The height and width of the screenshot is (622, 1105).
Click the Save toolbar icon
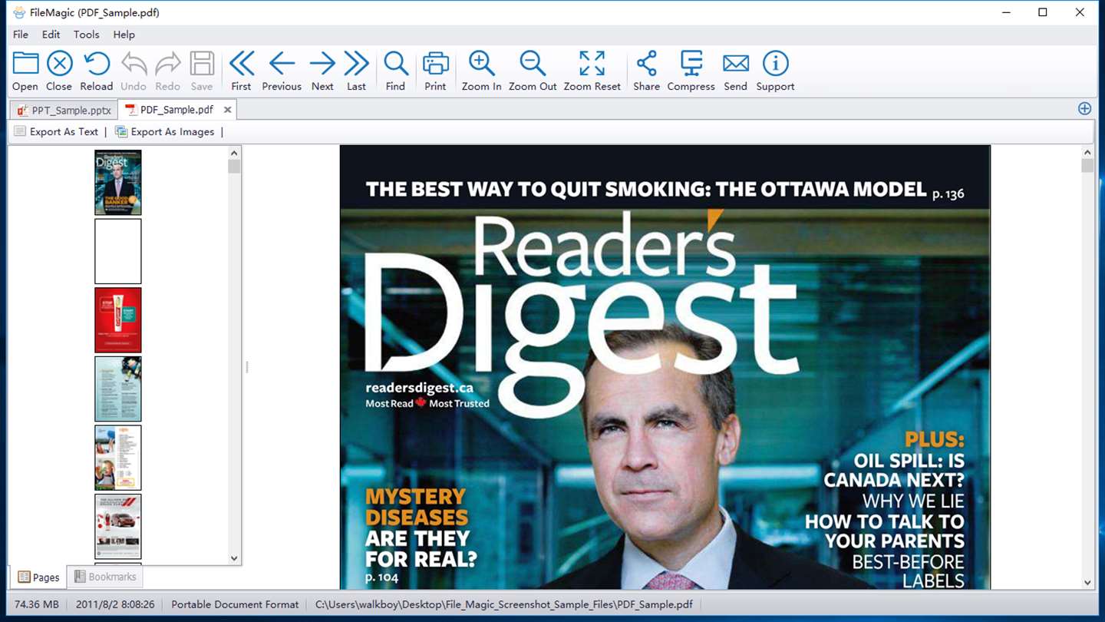202,71
